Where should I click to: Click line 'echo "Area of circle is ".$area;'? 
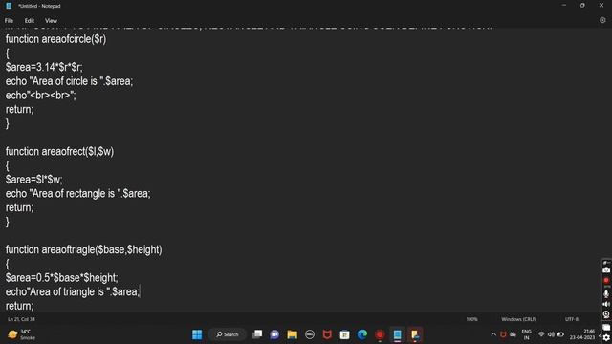[x=69, y=81]
